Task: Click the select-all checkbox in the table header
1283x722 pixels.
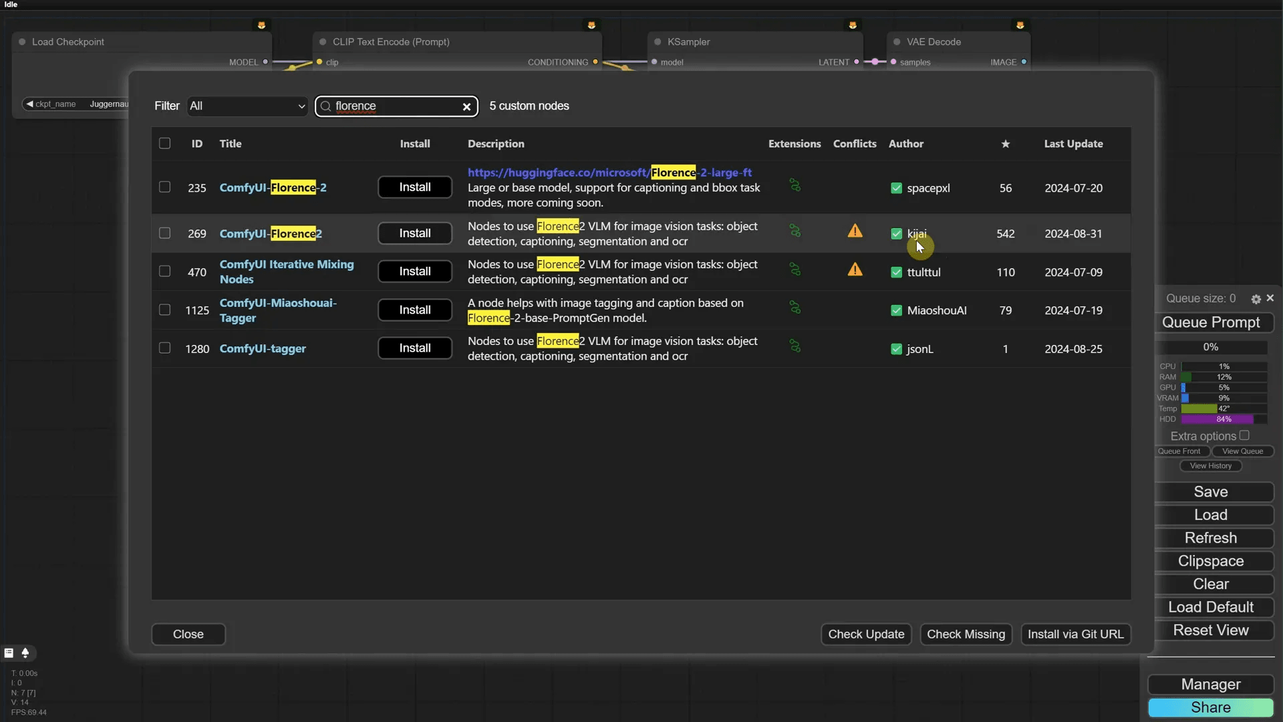Action: (164, 143)
